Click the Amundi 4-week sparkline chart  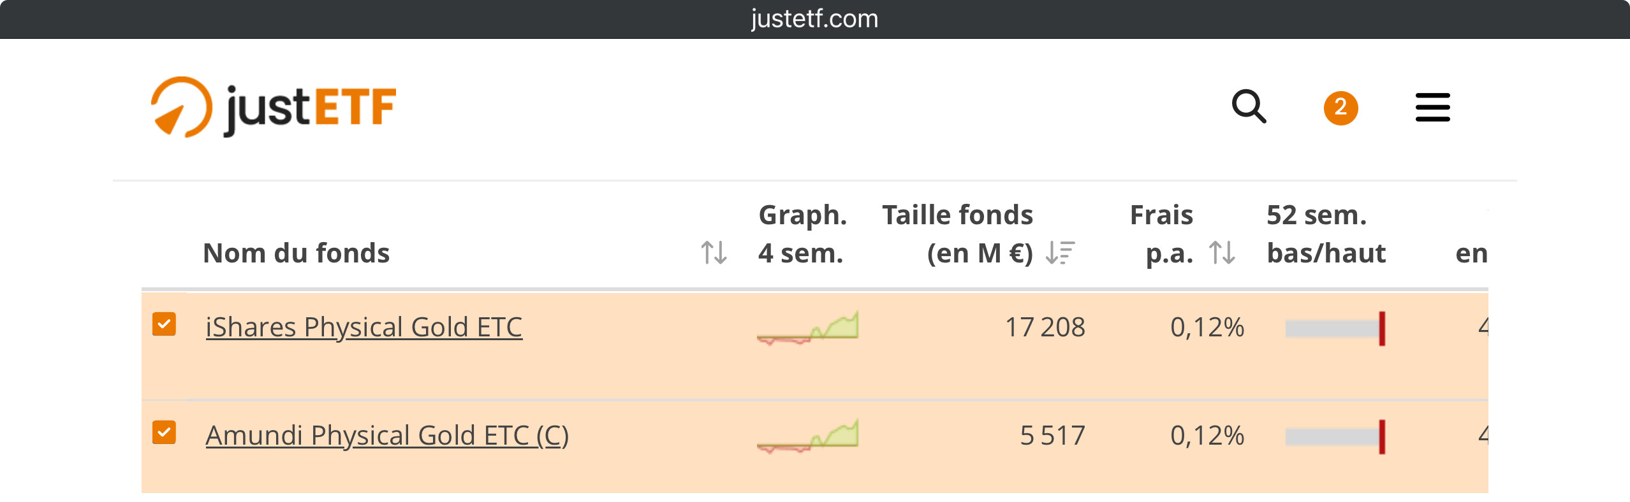807,436
